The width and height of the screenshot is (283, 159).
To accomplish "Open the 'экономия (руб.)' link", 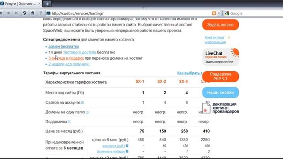I will click(114, 146).
